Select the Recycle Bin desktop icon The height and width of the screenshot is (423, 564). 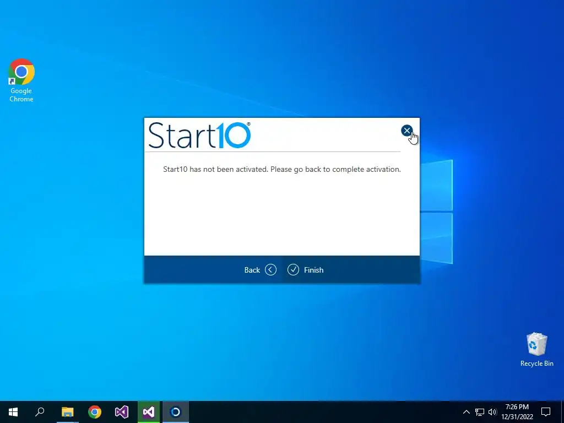[x=536, y=350]
